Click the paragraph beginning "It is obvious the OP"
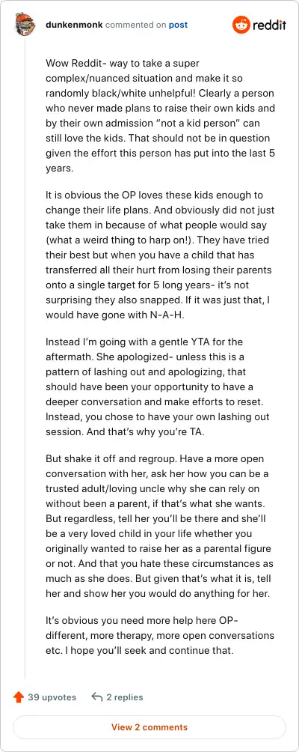299x752 pixels. point(160,255)
